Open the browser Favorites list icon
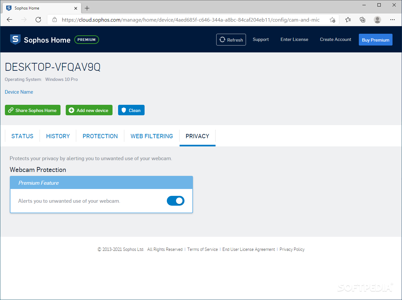Screen dimensions: 402x300 348,20
